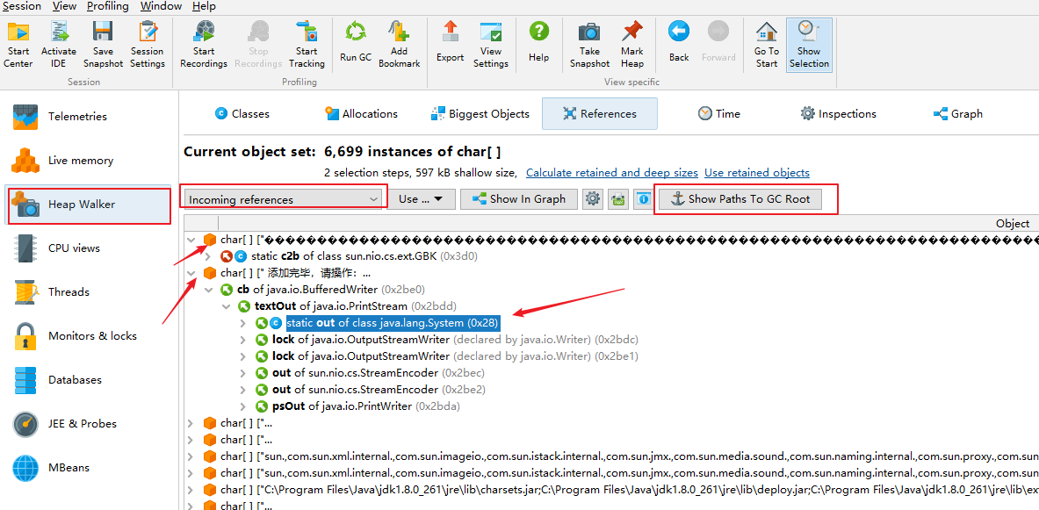Click the blue info icon in references toolbar
Screen dimensions: 1039x510
pos(643,198)
